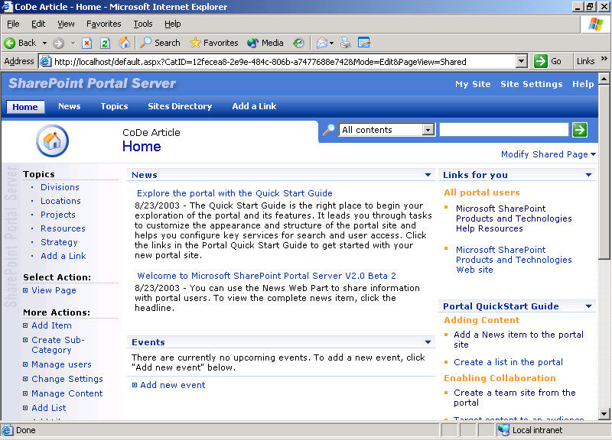Click the Local intranet zone icon
Viewport: 612px width, 440px height.
tap(503, 430)
